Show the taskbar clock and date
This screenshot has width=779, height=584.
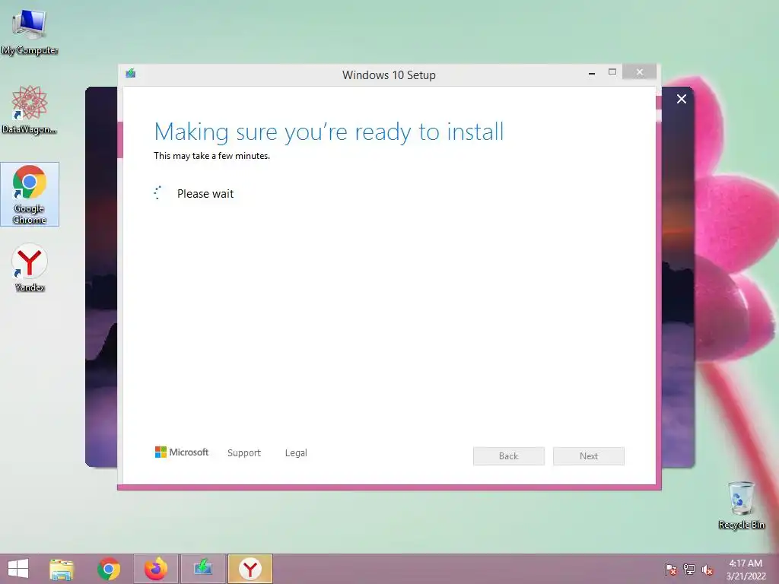(746, 570)
